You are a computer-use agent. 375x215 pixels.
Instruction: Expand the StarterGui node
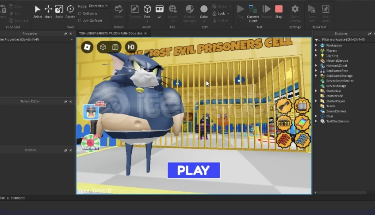pyautogui.click(x=316, y=91)
